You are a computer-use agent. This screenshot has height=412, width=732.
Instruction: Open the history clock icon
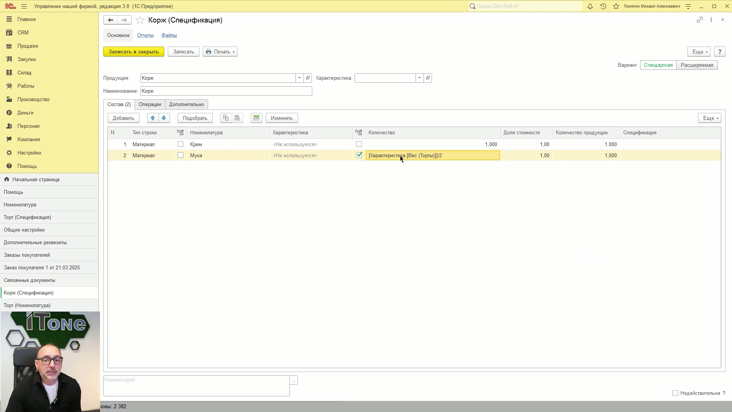point(603,6)
